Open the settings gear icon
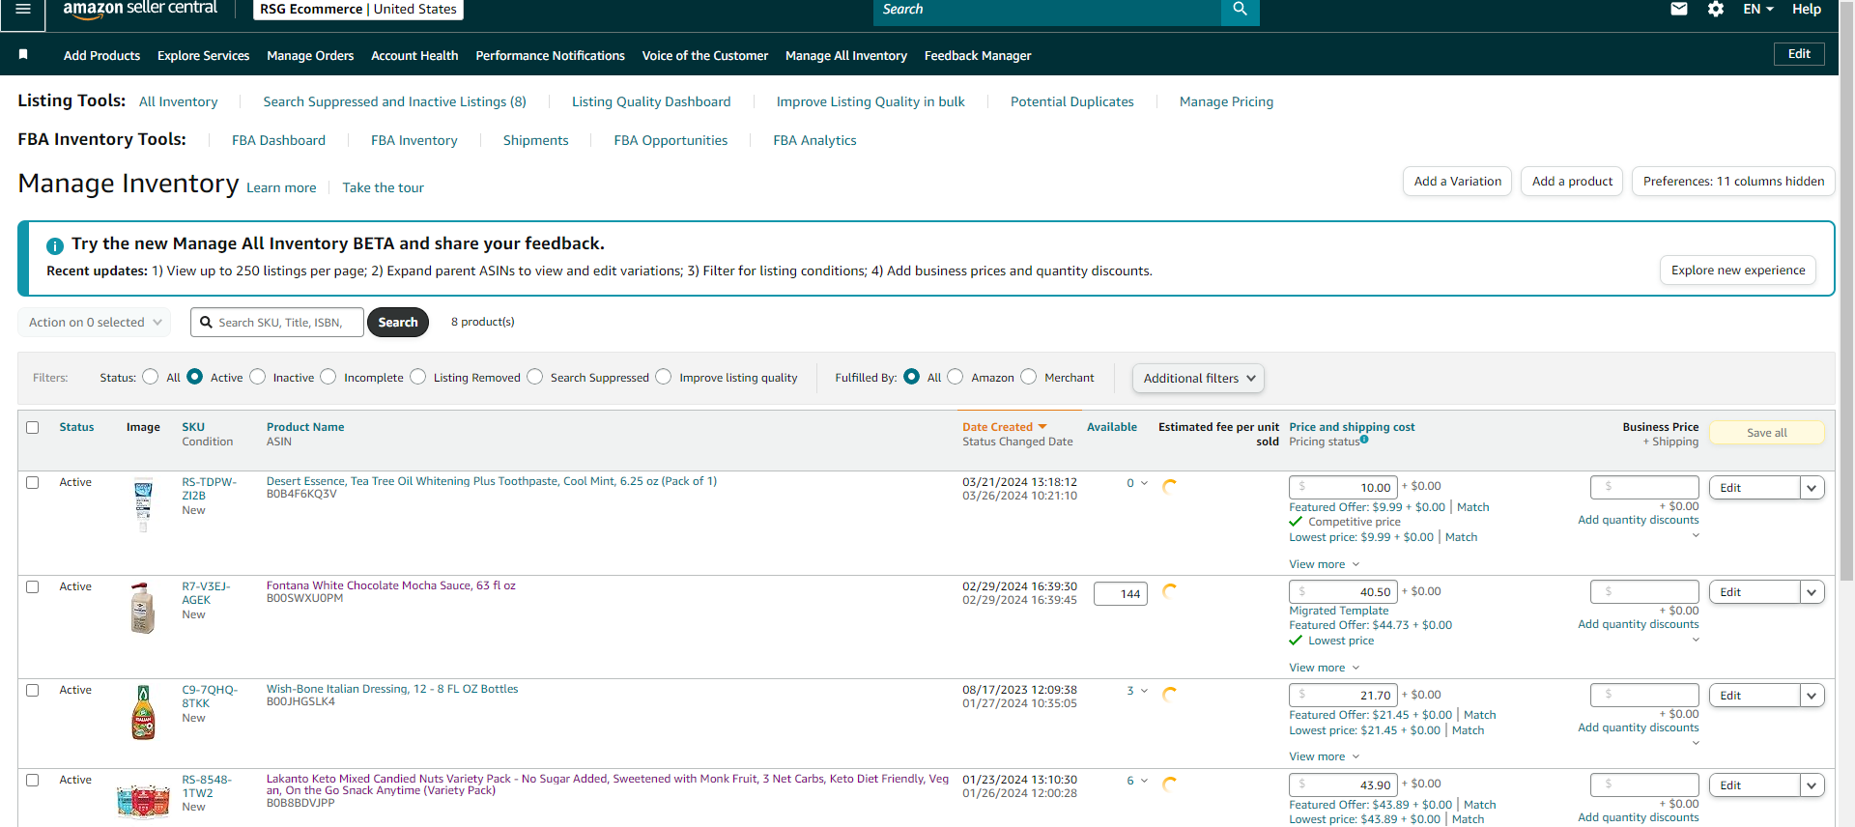This screenshot has width=1855, height=827. [1716, 10]
